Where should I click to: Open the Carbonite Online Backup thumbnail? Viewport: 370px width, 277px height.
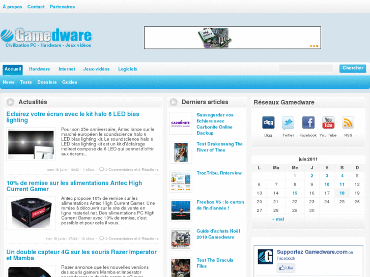tap(181, 124)
